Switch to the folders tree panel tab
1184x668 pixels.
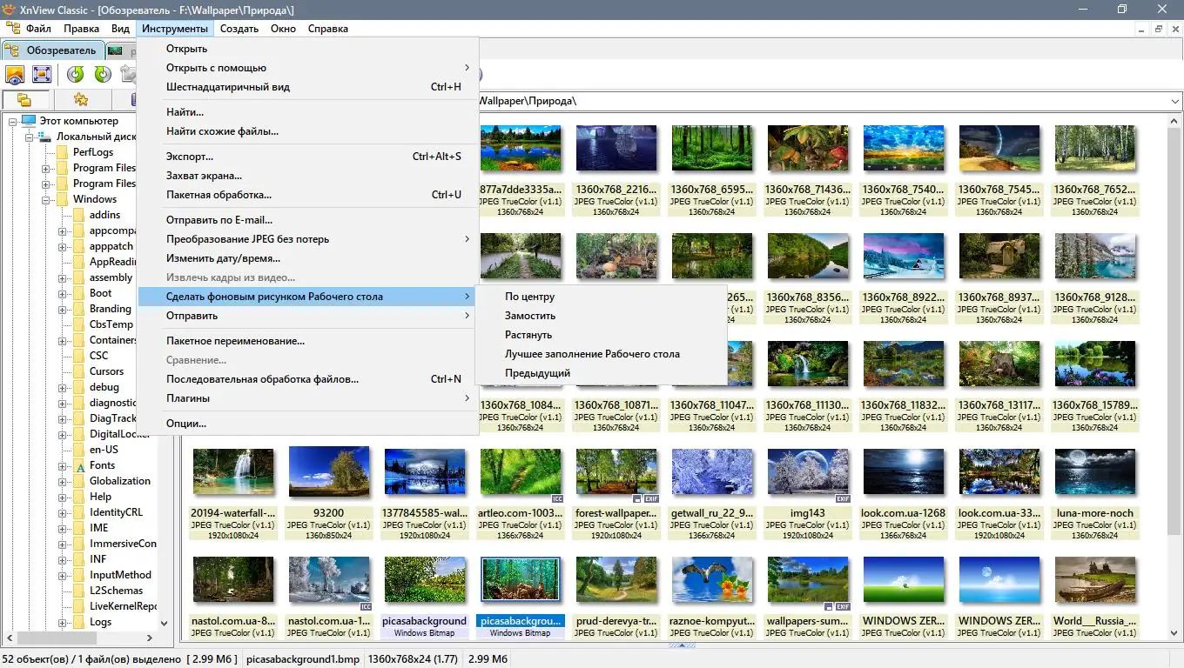pyautogui.click(x=24, y=100)
